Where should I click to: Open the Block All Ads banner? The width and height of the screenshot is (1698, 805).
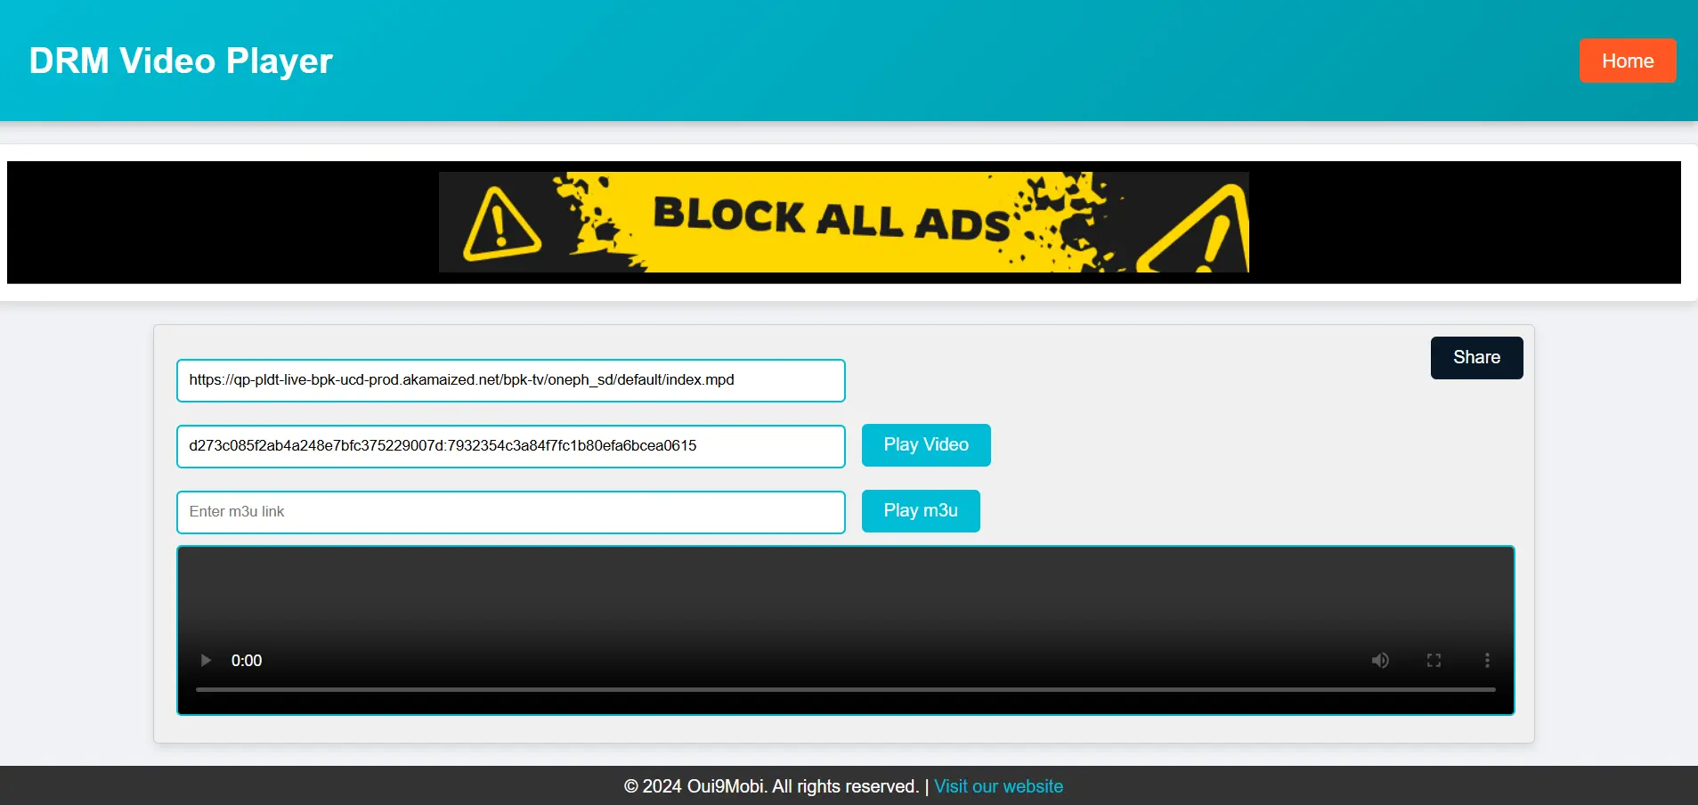[844, 223]
